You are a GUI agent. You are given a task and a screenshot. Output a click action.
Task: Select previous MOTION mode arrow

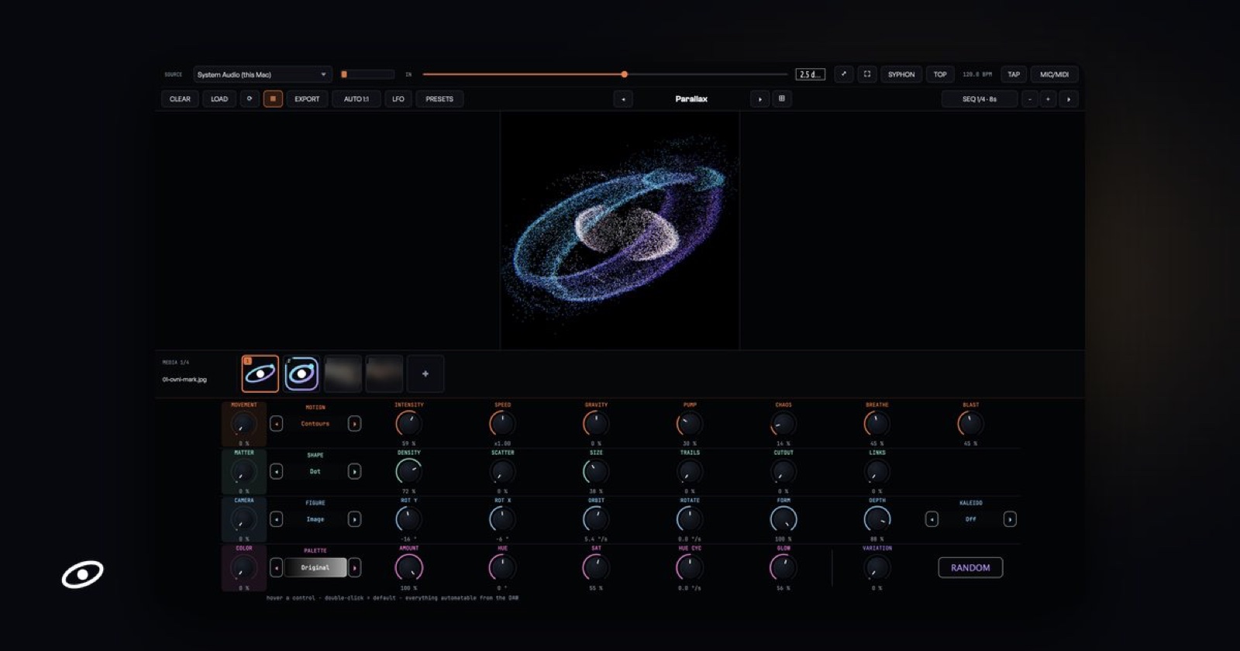click(277, 424)
